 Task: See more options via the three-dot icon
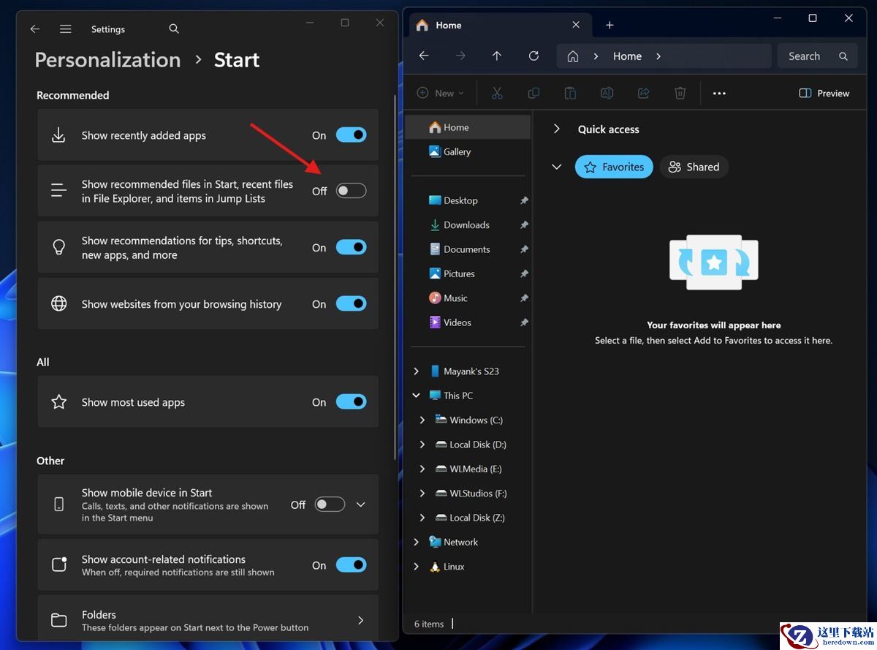click(719, 93)
